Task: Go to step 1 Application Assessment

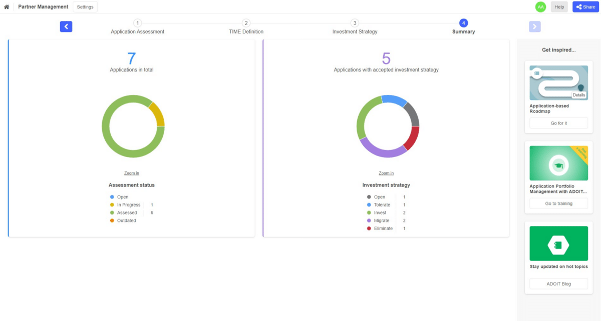Action: point(137,26)
